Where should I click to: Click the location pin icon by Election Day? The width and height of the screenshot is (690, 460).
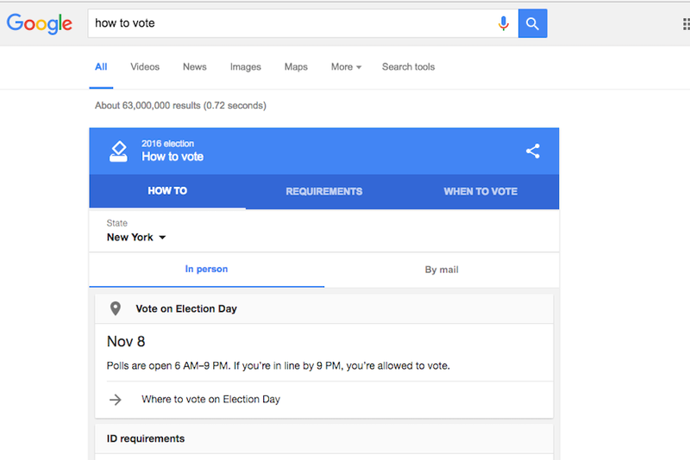tap(116, 308)
